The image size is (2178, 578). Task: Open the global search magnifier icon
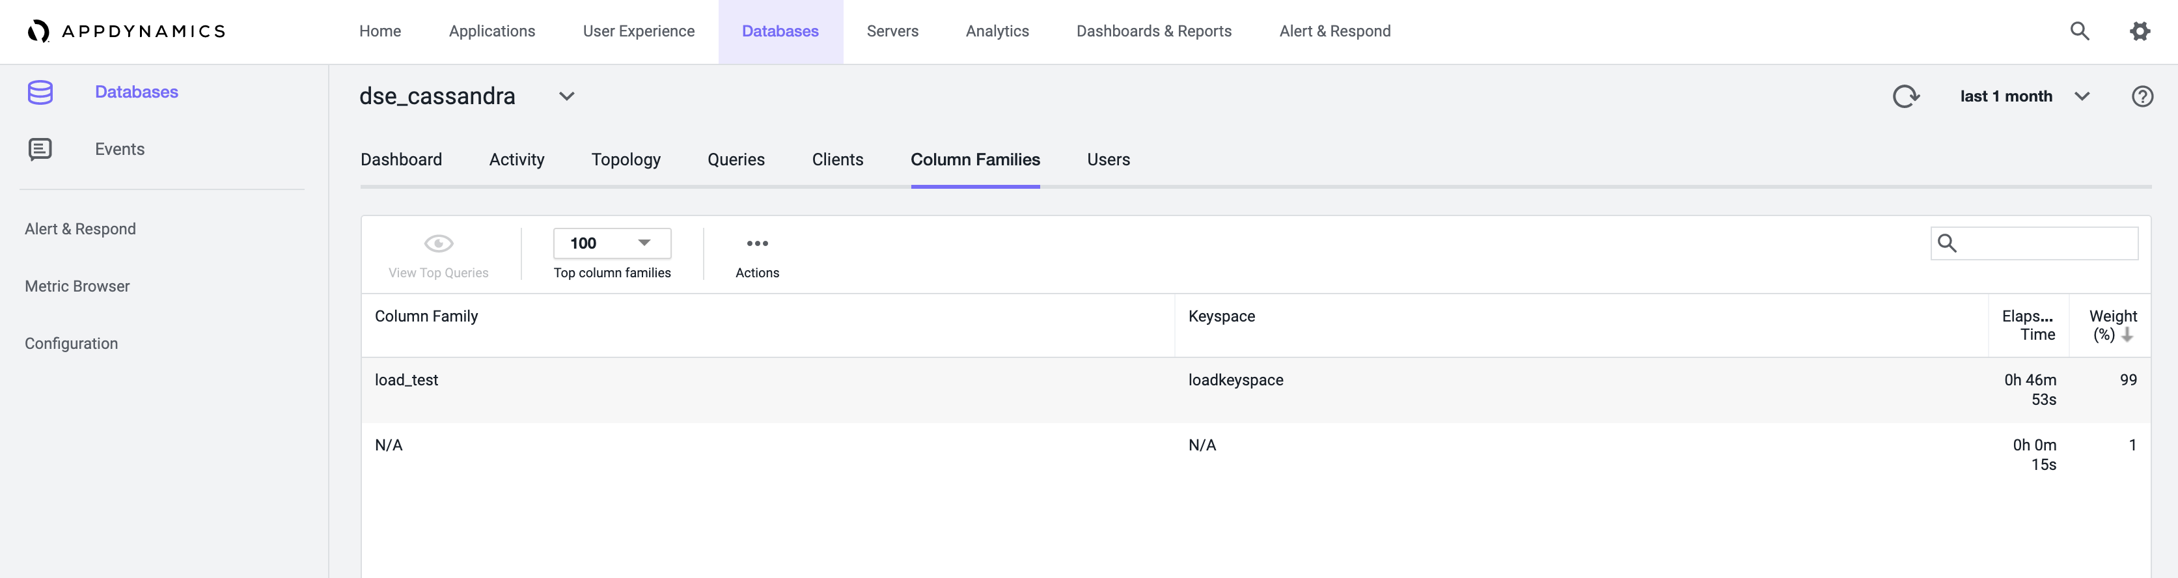[2080, 31]
